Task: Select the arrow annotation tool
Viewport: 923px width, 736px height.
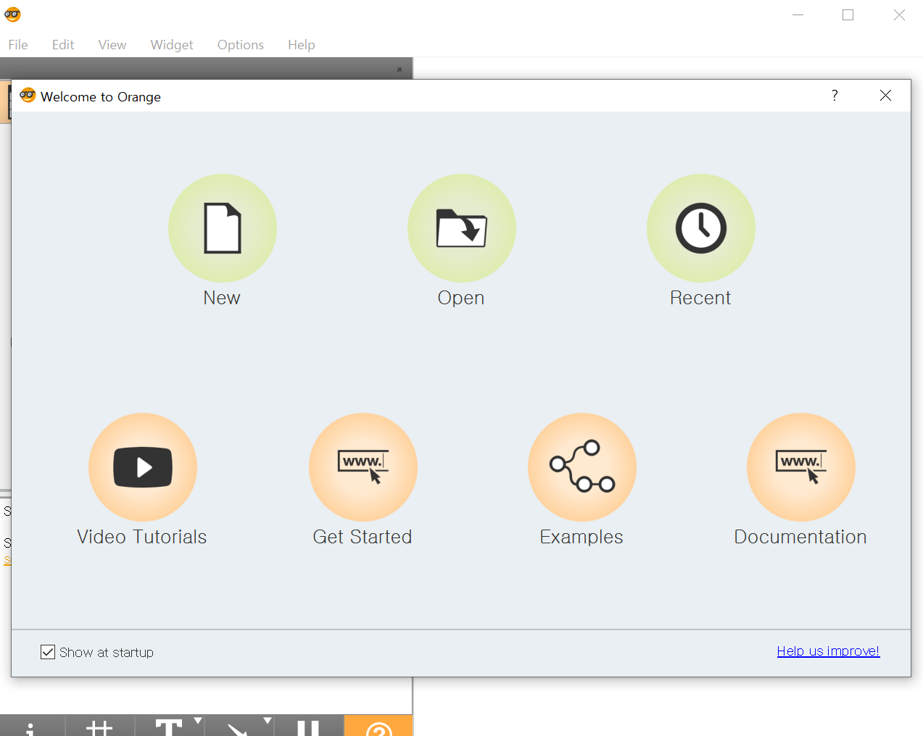Action: (237, 729)
